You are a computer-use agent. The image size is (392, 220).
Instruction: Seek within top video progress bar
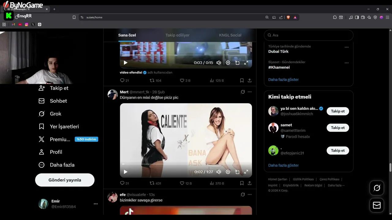tap(186, 55)
